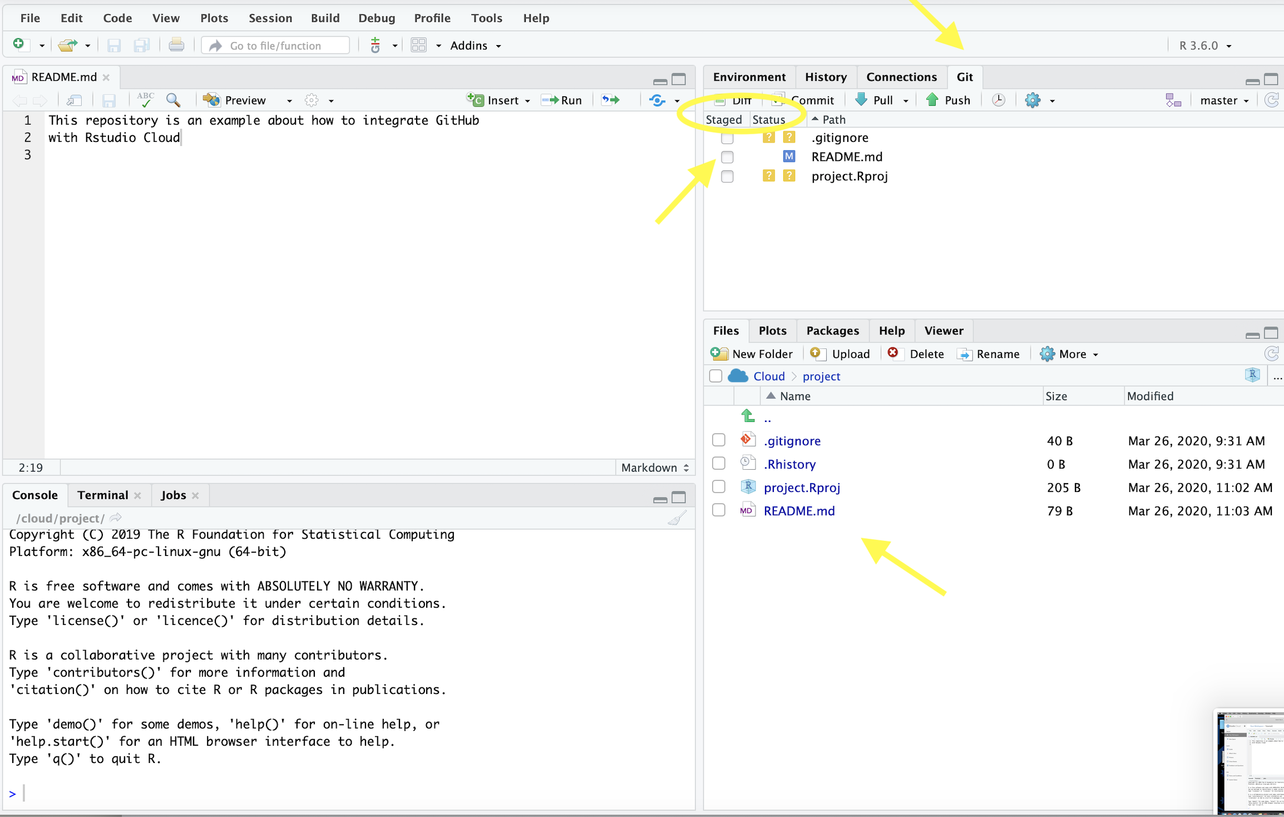1284x817 pixels.
Task: Click the Git Pull arrow icon
Action: point(861,100)
